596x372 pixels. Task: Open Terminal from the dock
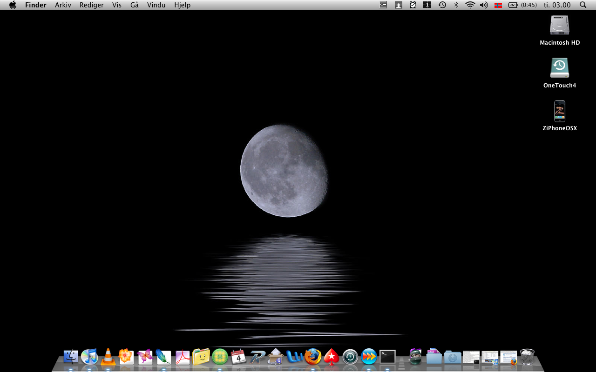click(x=387, y=357)
